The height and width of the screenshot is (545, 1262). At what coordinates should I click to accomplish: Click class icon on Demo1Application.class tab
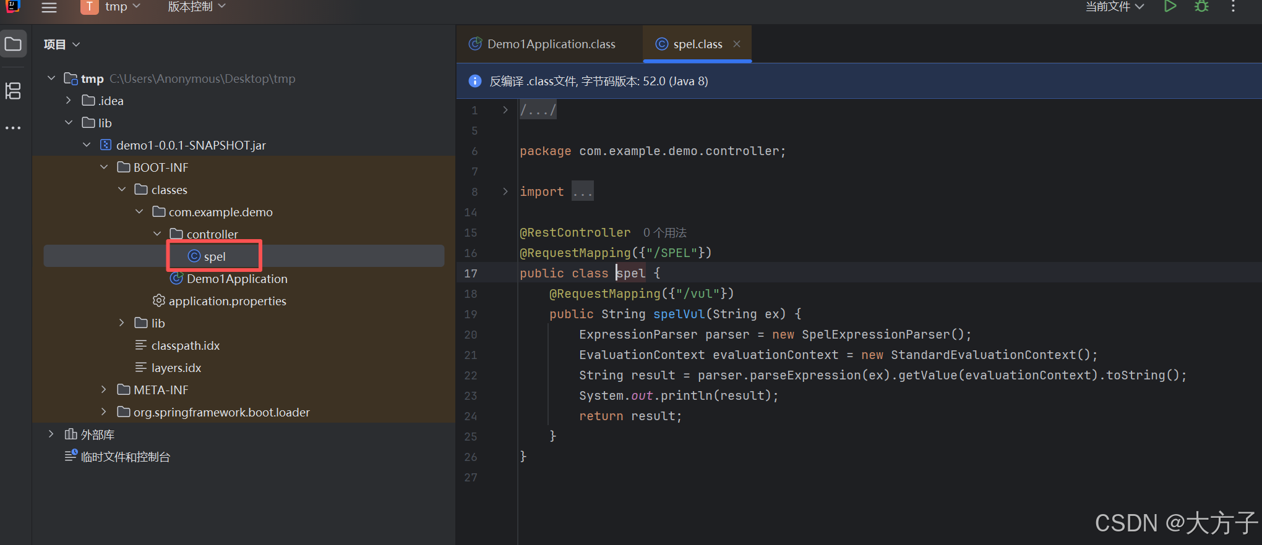(x=475, y=44)
